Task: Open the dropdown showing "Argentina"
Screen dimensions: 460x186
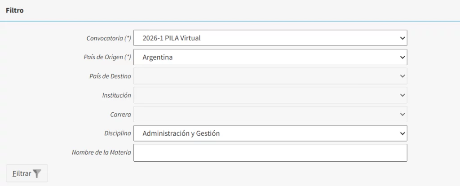Action: 270,57
